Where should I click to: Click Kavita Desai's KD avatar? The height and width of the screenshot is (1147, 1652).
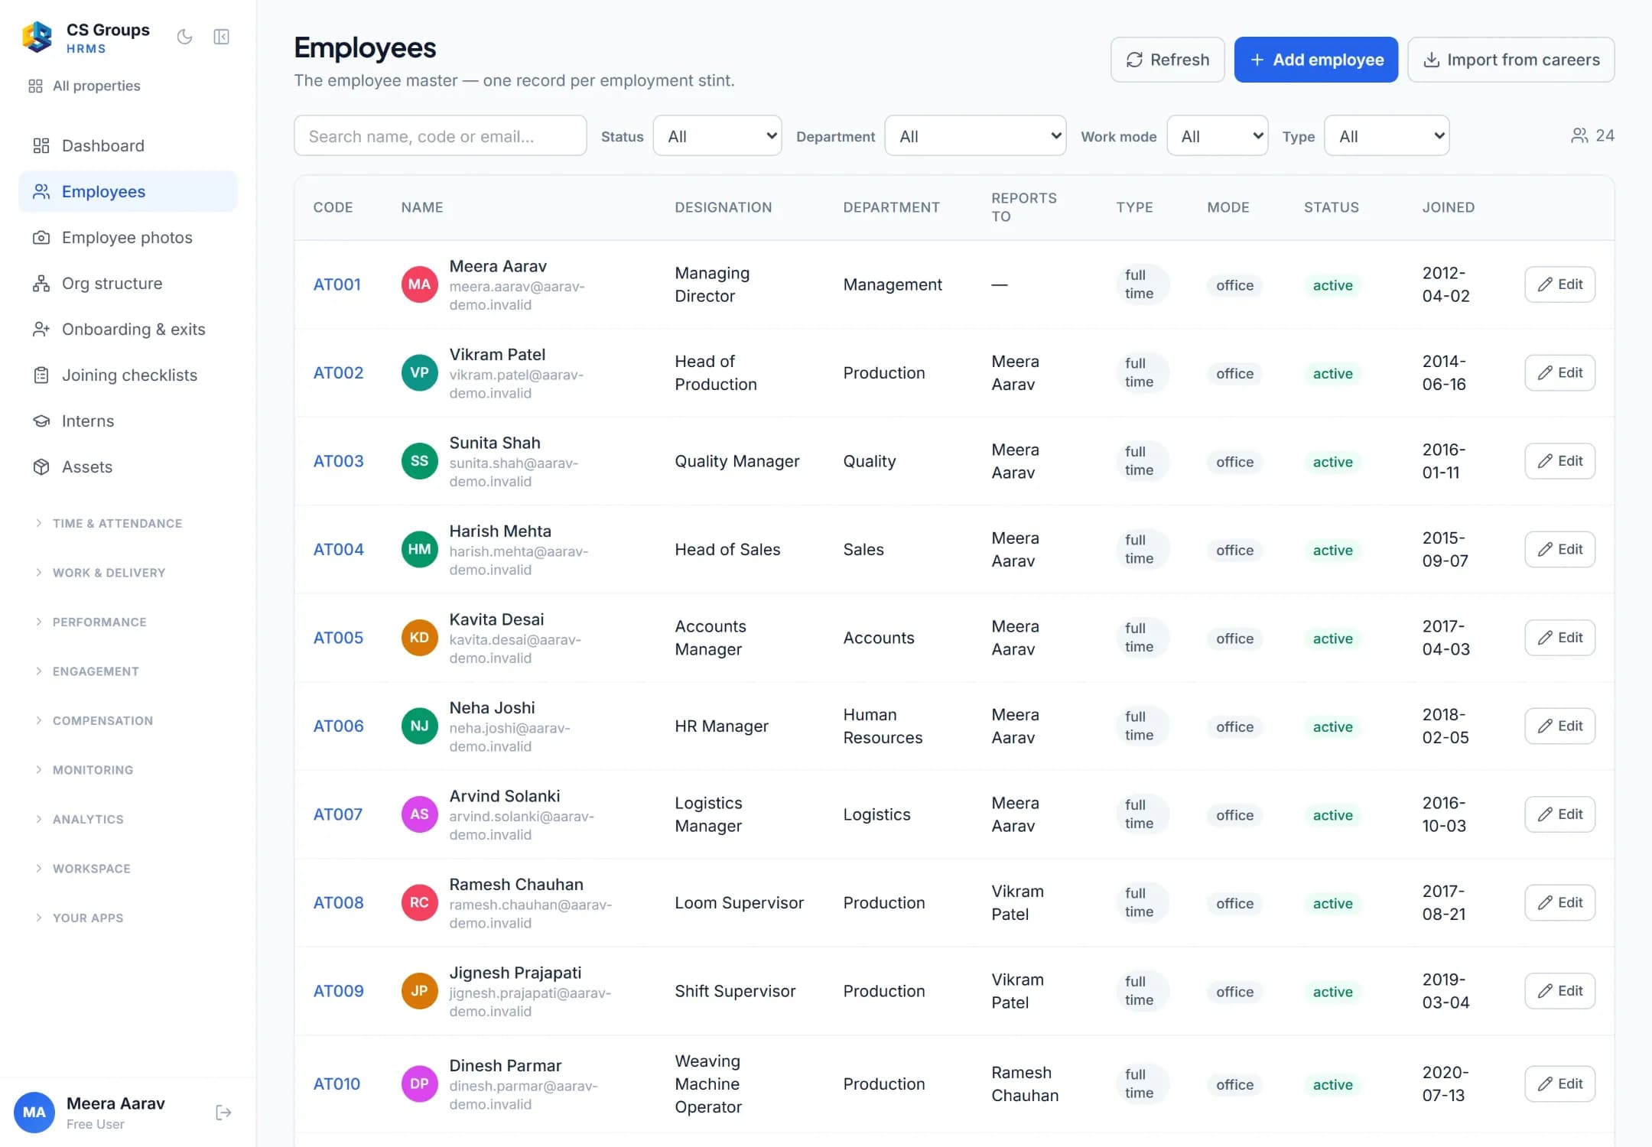tap(419, 638)
